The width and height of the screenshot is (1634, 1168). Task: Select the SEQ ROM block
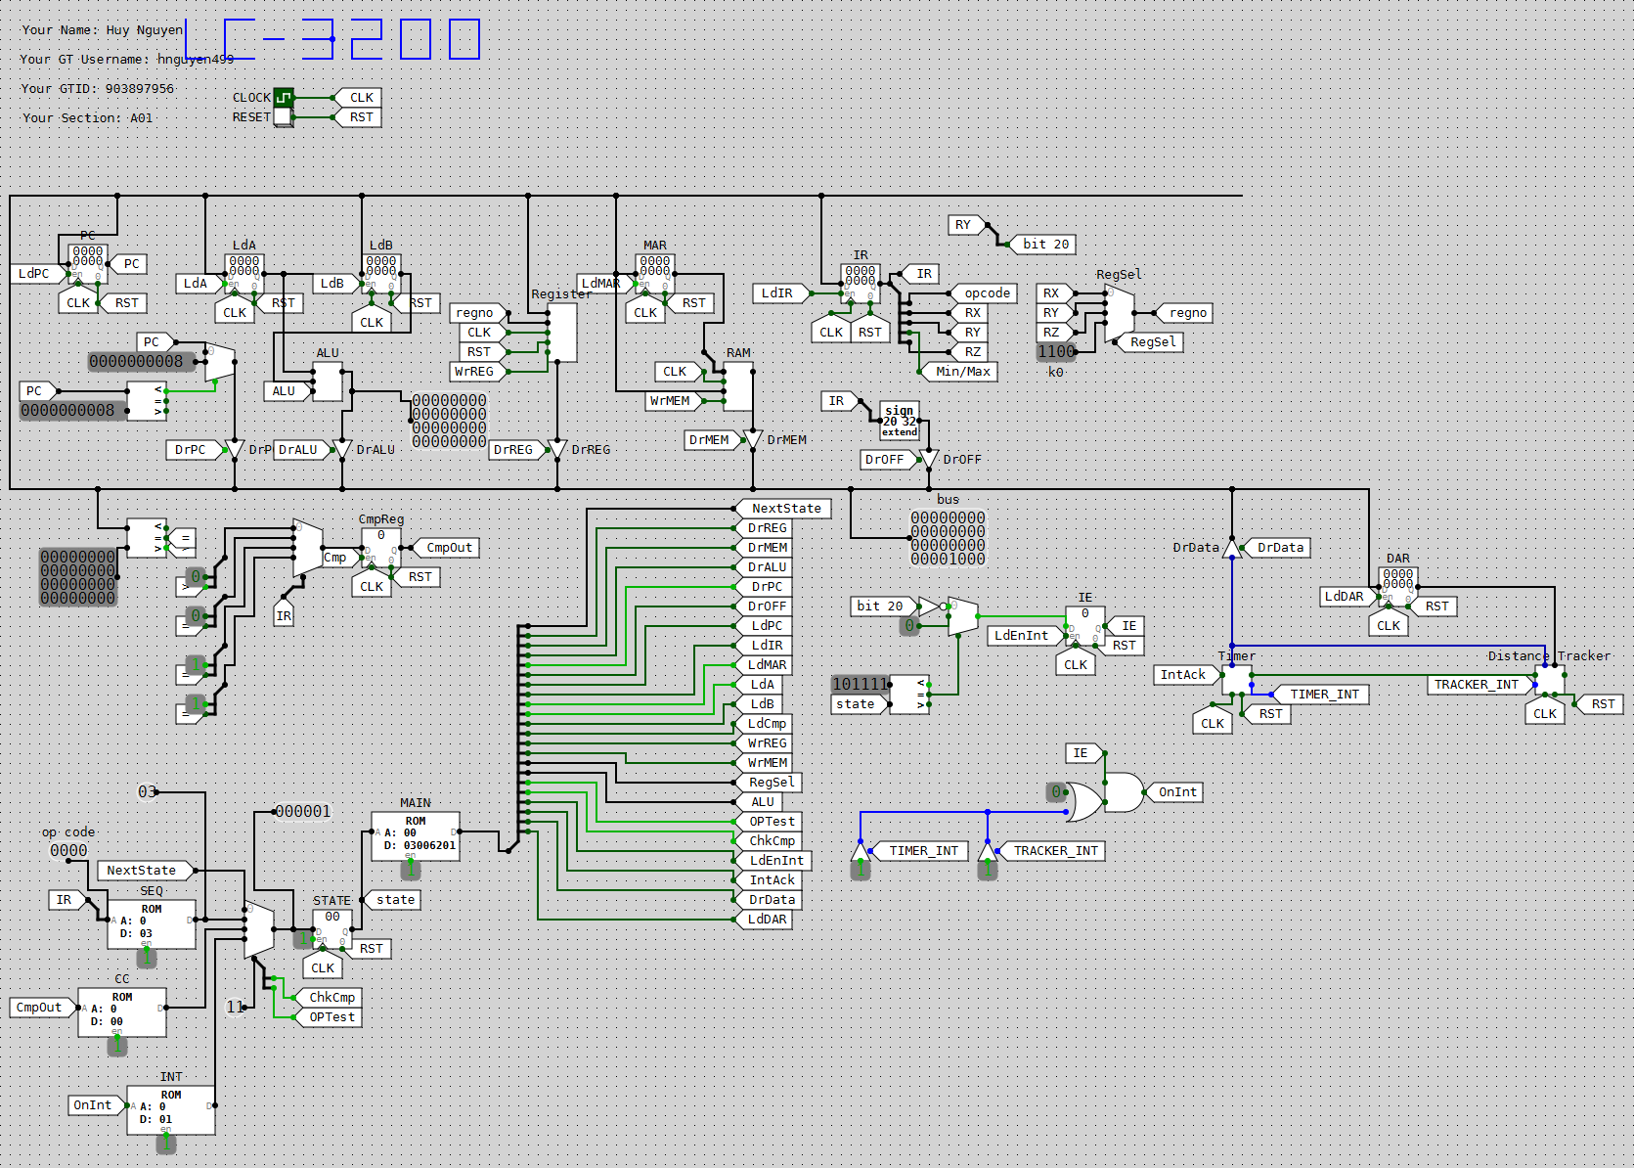click(x=152, y=924)
